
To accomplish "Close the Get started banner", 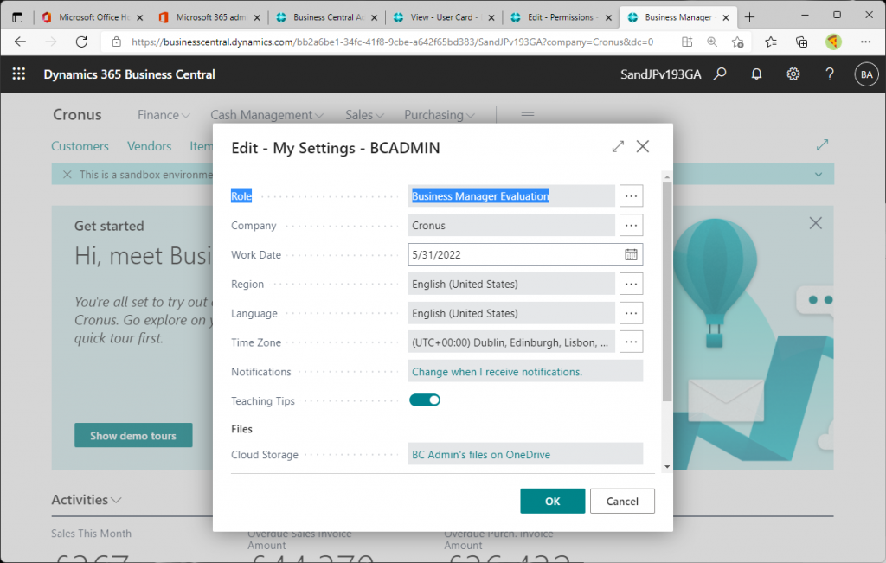I will tap(815, 223).
